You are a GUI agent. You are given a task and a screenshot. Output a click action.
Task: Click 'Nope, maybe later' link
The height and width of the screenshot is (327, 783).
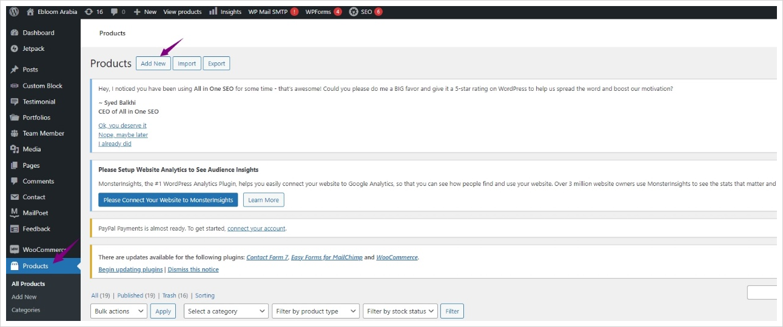(123, 134)
